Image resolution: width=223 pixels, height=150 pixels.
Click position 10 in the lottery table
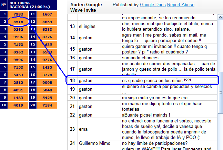4,105
